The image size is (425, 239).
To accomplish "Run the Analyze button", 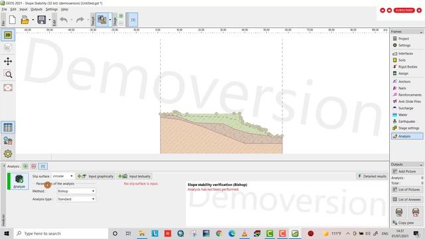I will coord(19,181).
